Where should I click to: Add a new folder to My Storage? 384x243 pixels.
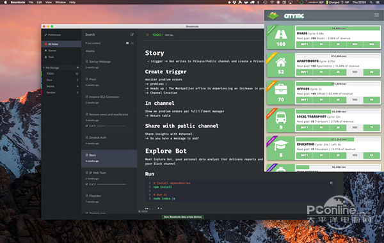click(x=77, y=68)
